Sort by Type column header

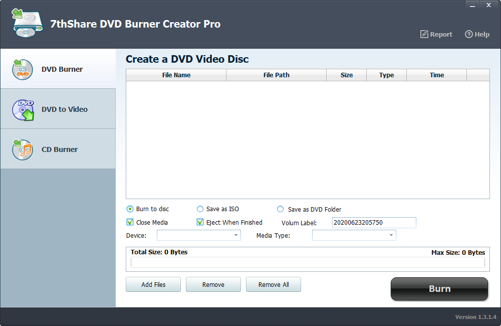point(386,75)
